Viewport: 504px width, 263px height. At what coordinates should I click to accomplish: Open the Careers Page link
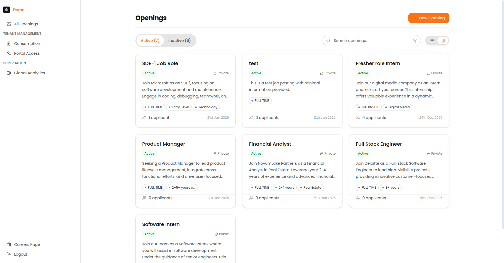pyautogui.click(x=27, y=244)
